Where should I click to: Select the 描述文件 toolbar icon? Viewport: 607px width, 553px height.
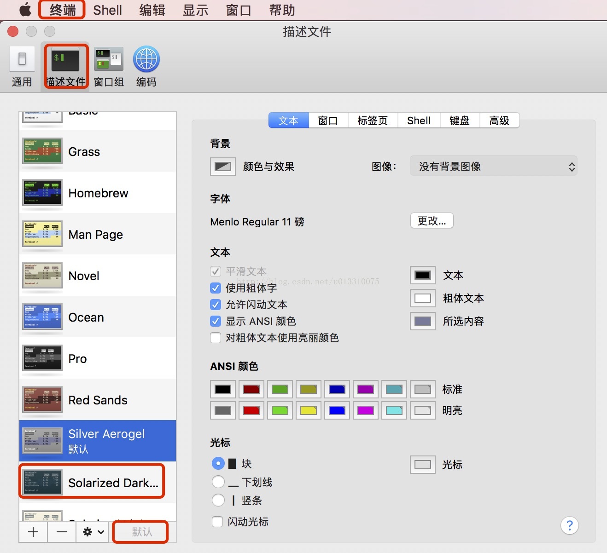coord(65,67)
